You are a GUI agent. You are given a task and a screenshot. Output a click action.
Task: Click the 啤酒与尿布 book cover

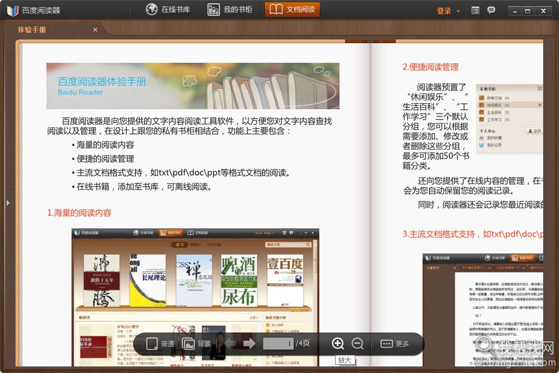[x=239, y=281]
